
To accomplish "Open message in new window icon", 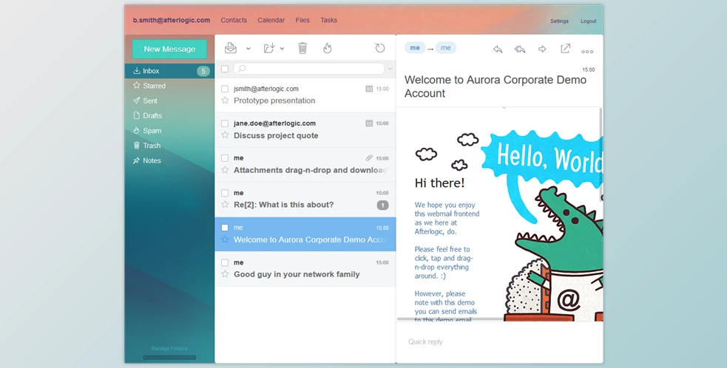I will pos(565,48).
